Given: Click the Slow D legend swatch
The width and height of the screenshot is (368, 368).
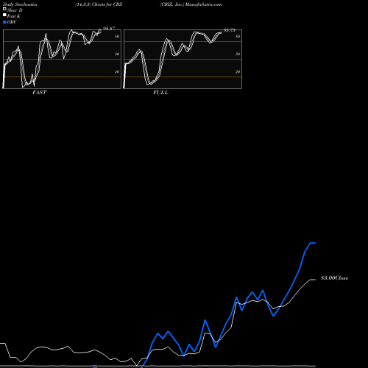Looking at the screenshot, I should coord(4,10).
